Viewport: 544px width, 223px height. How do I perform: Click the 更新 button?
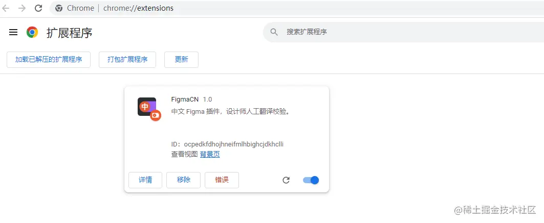(x=182, y=60)
